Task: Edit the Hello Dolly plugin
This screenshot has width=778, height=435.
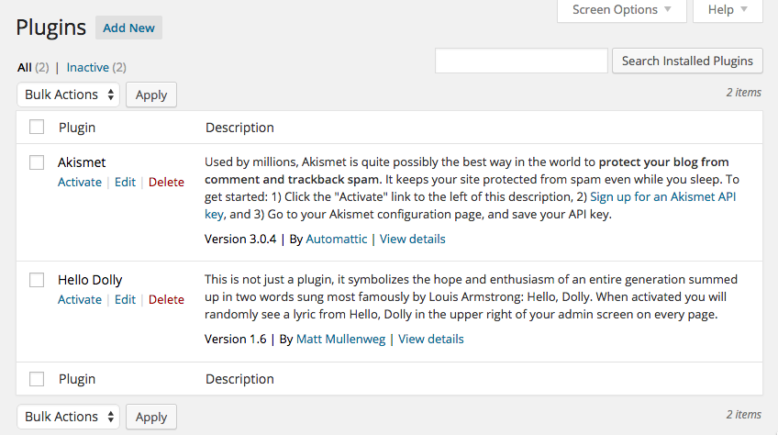Action: [125, 299]
